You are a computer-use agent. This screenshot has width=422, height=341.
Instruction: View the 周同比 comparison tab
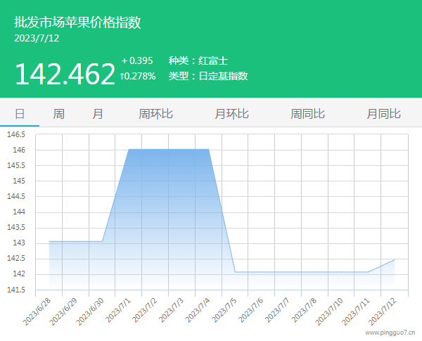(307, 113)
